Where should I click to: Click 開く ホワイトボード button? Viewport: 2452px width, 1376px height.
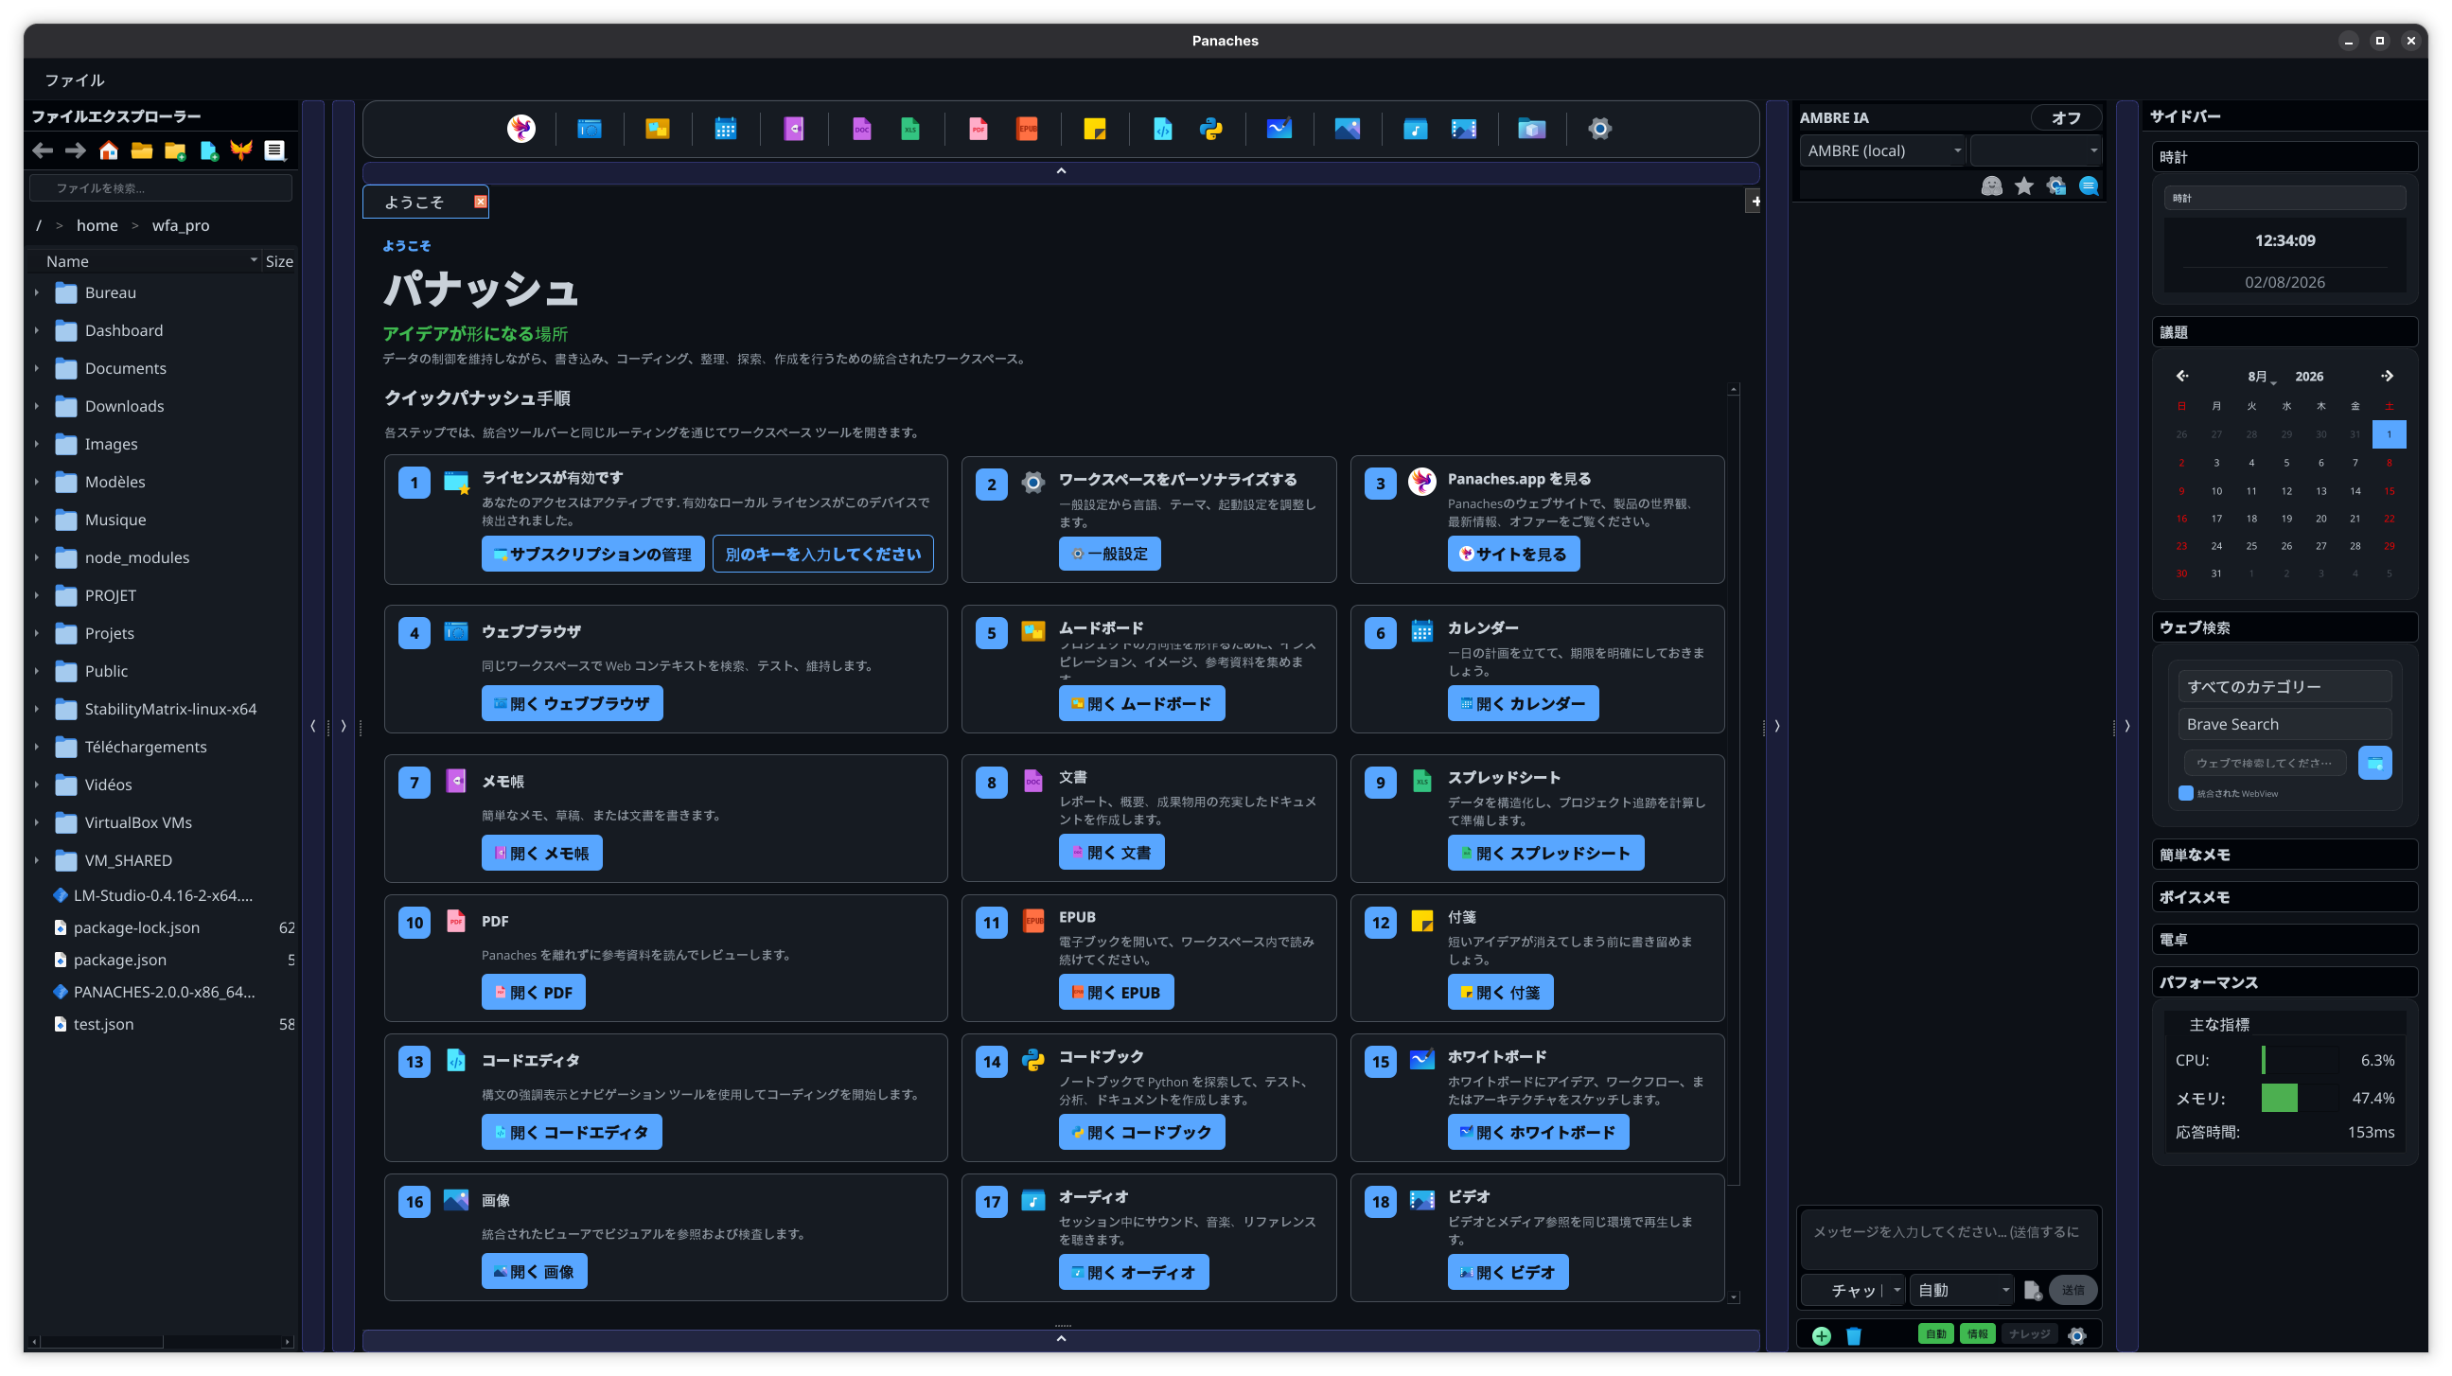tap(1538, 1133)
